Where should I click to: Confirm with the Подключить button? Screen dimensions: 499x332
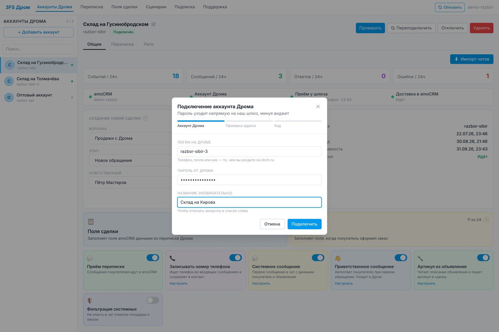point(305,224)
